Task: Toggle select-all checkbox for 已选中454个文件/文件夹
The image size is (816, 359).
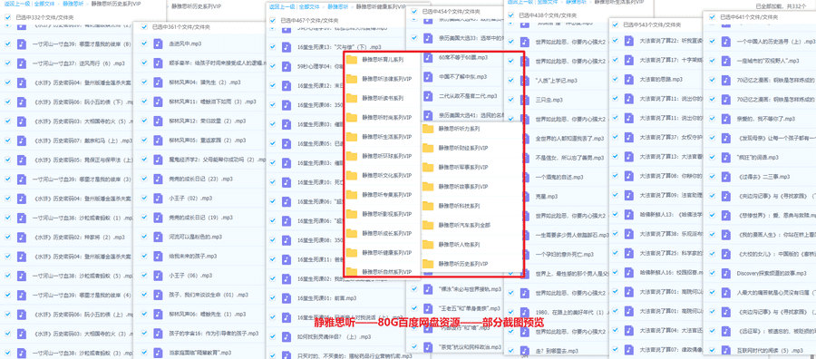Action: coord(414,11)
